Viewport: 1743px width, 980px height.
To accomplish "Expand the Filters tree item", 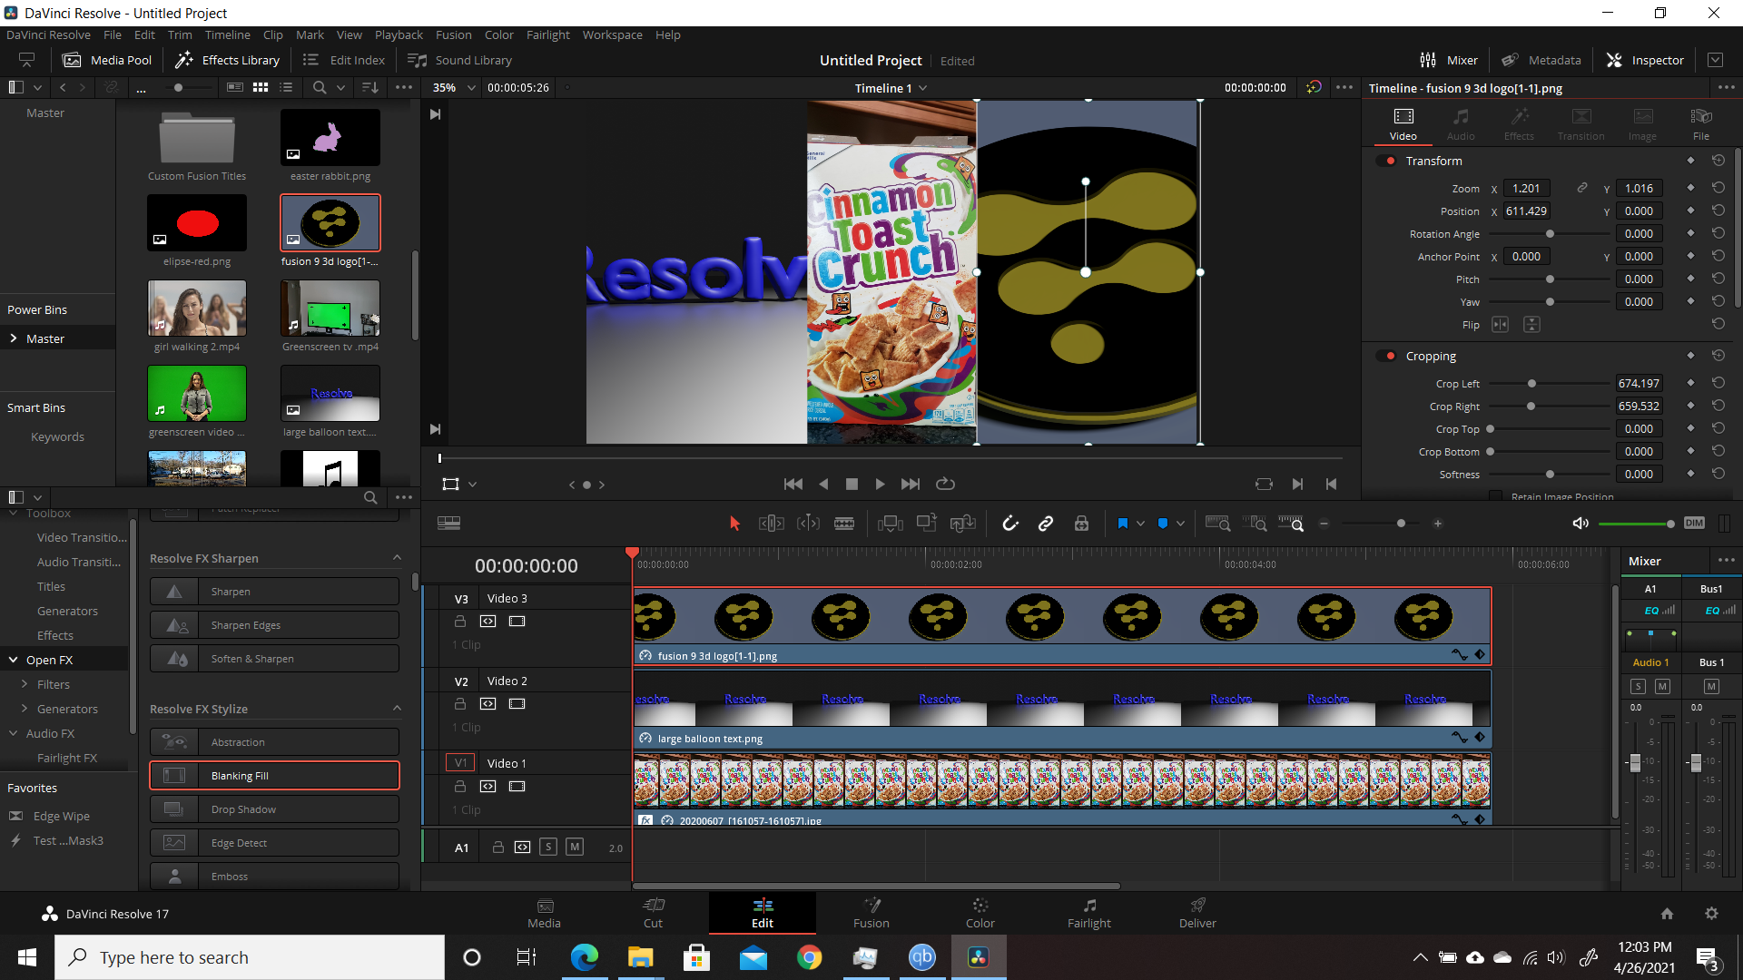I will [x=25, y=684].
